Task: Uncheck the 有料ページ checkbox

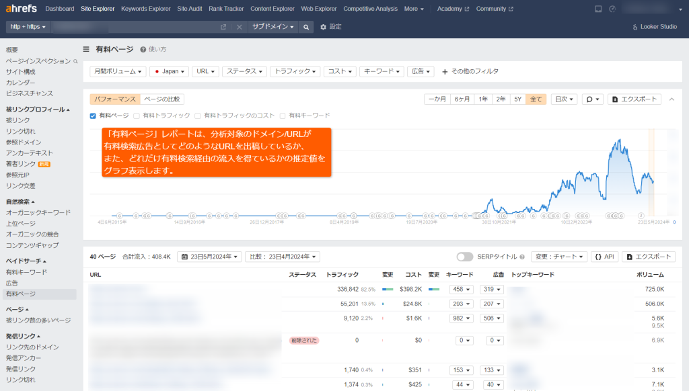Action: pyautogui.click(x=94, y=114)
